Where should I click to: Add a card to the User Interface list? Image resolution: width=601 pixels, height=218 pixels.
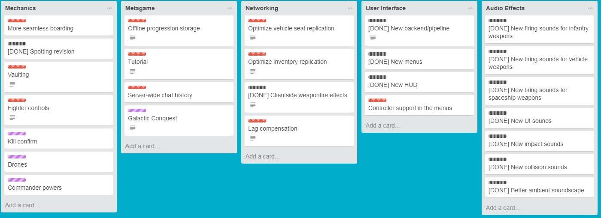383,125
